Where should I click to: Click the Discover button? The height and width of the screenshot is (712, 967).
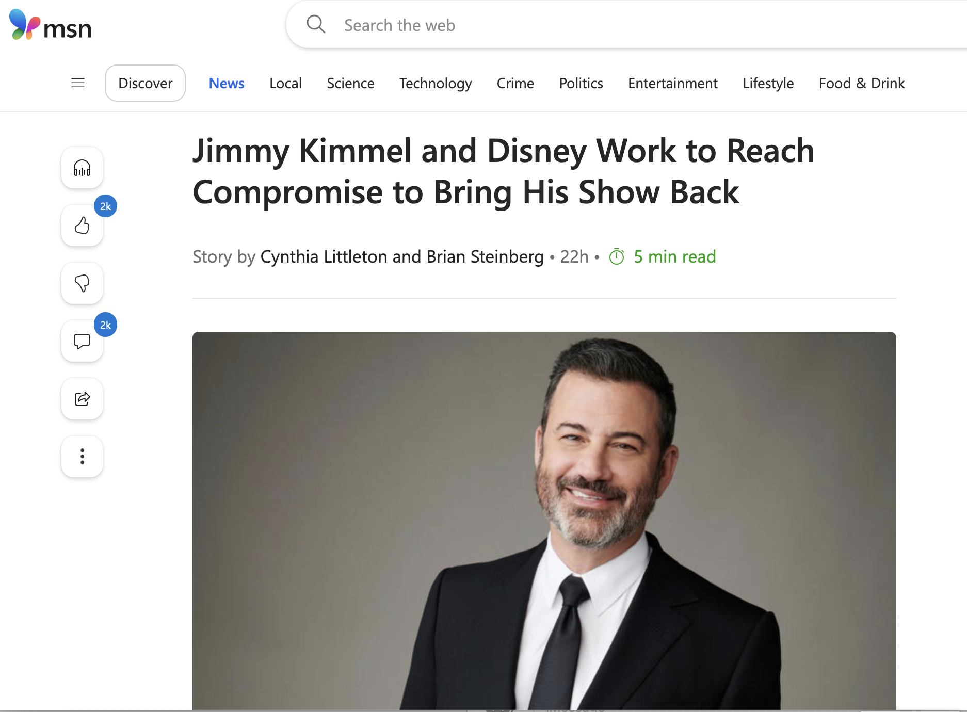[145, 83]
